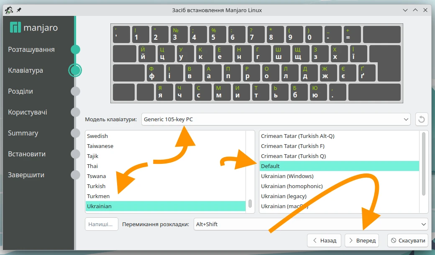Screen dimensions: 435x255
Task: Click the Вперед button
Action: coord(362,240)
